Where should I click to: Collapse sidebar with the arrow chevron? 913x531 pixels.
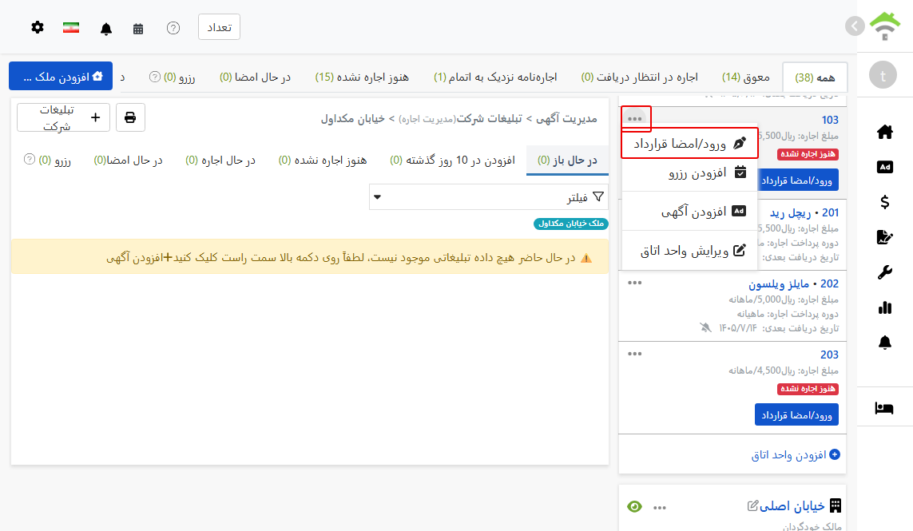click(x=855, y=26)
